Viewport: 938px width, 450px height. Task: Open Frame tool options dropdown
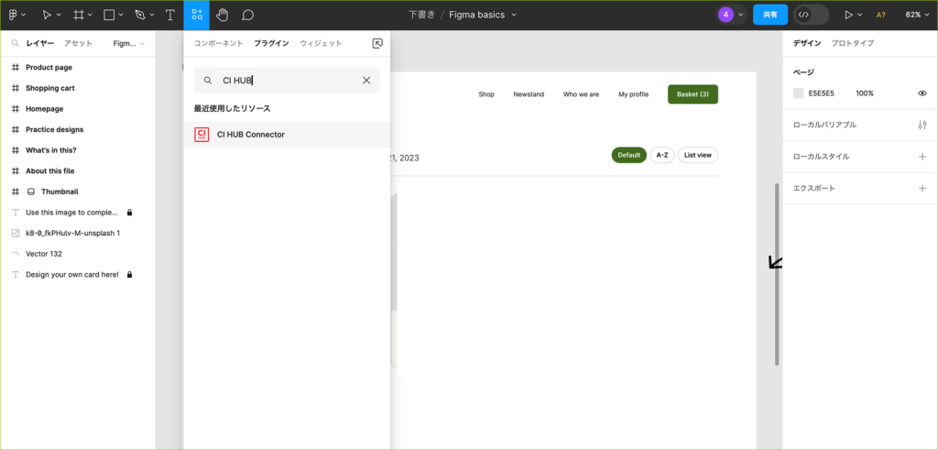coord(91,15)
